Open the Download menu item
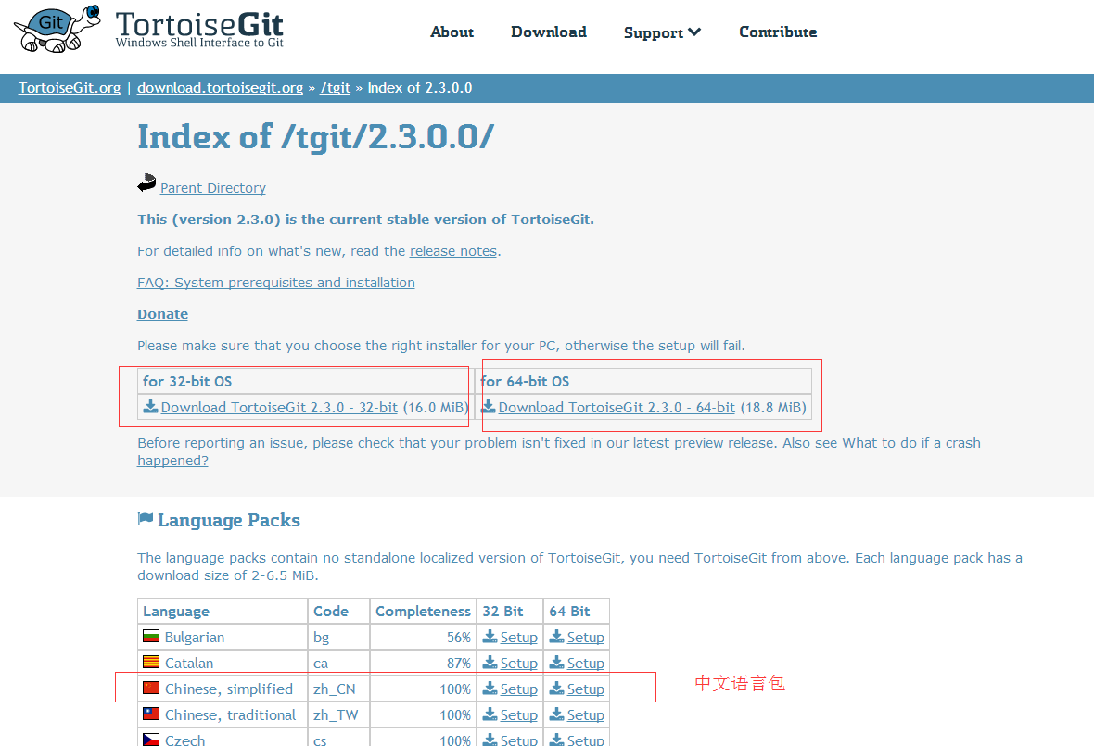This screenshot has width=1094, height=746. pyautogui.click(x=549, y=32)
